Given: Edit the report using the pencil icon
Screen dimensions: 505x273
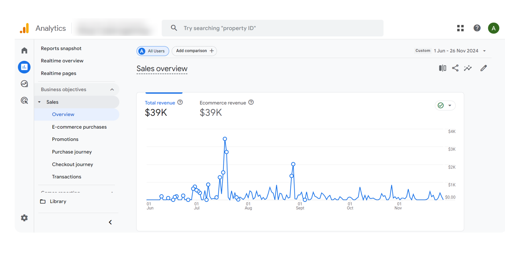Looking at the screenshot, I should click(483, 68).
